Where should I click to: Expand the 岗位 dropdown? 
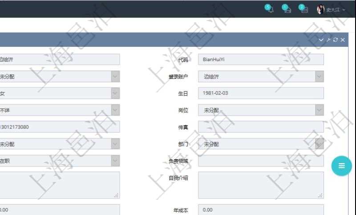[319, 110]
